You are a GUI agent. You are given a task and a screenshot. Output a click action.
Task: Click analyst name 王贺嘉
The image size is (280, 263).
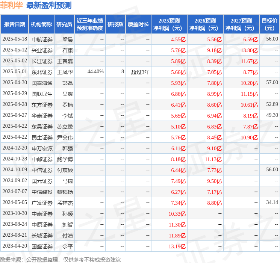(x=65, y=61)
